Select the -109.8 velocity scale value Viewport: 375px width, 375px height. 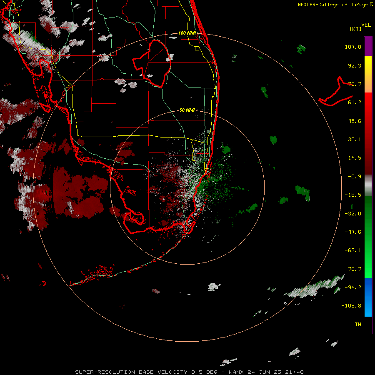click(x=351, y=306)
